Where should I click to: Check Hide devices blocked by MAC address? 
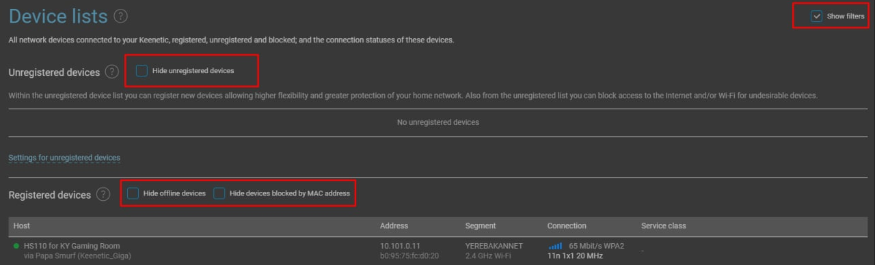tap(219, 193)
